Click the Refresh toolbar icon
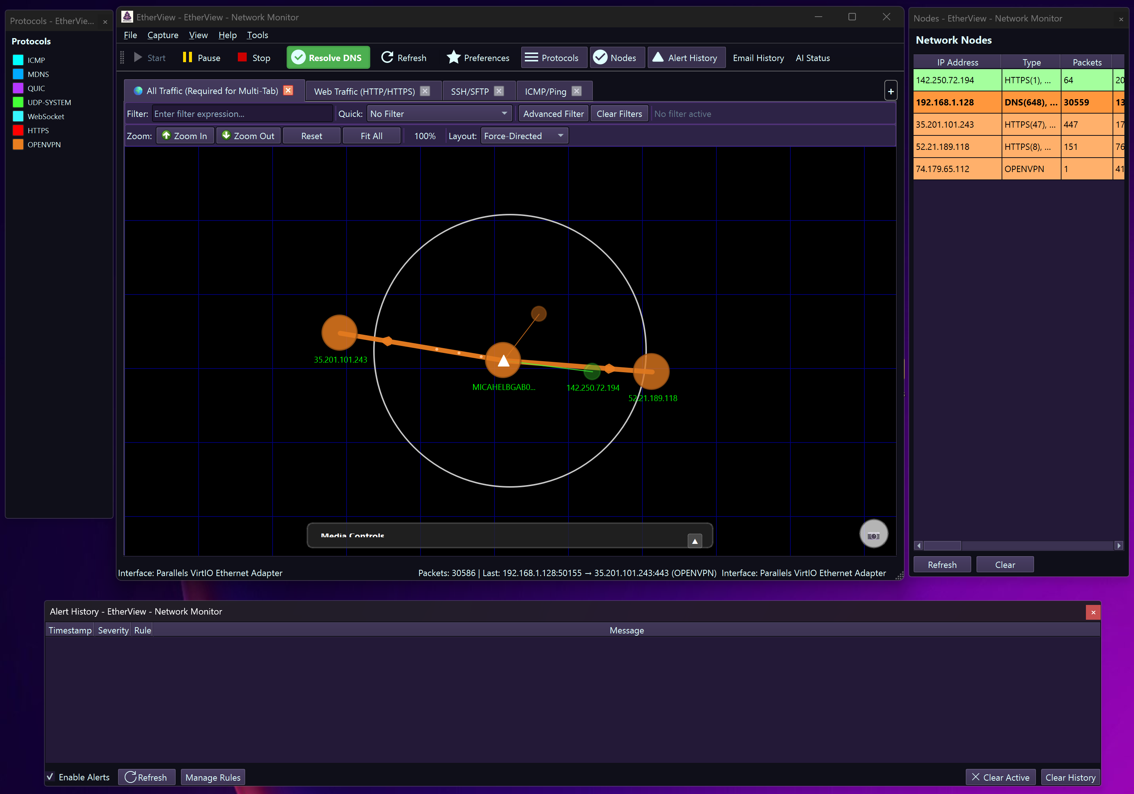The image size is (1134, 794). (x=387, y=58)
